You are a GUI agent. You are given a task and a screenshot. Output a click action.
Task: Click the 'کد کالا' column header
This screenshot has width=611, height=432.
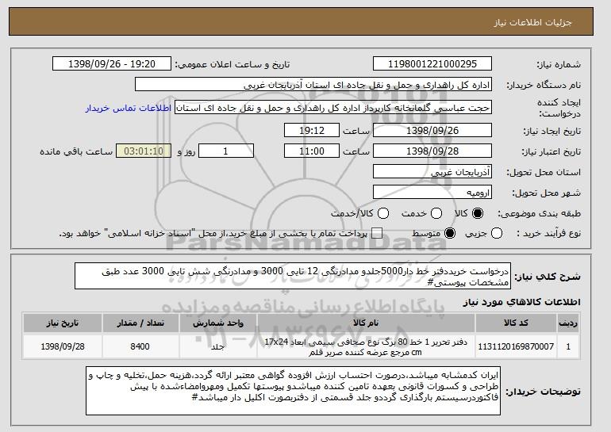click(x=516, y=323)
